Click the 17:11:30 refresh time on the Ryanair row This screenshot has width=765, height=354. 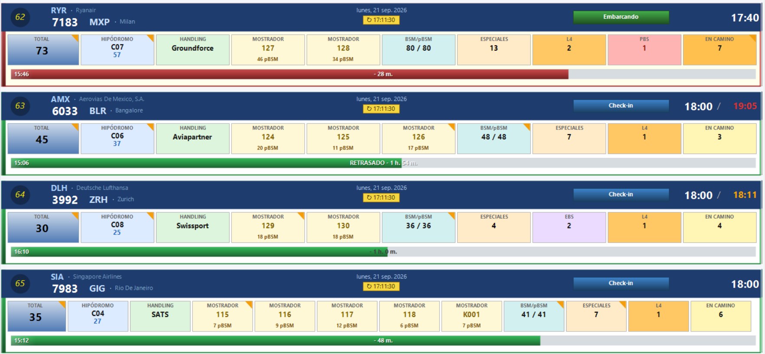point(381,20)
